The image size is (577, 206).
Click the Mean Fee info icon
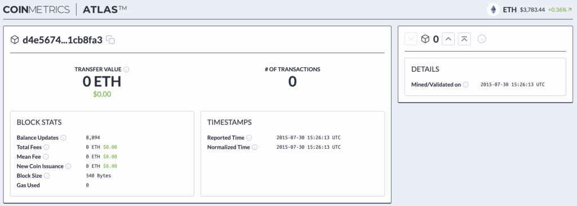[x=46, y=157]
